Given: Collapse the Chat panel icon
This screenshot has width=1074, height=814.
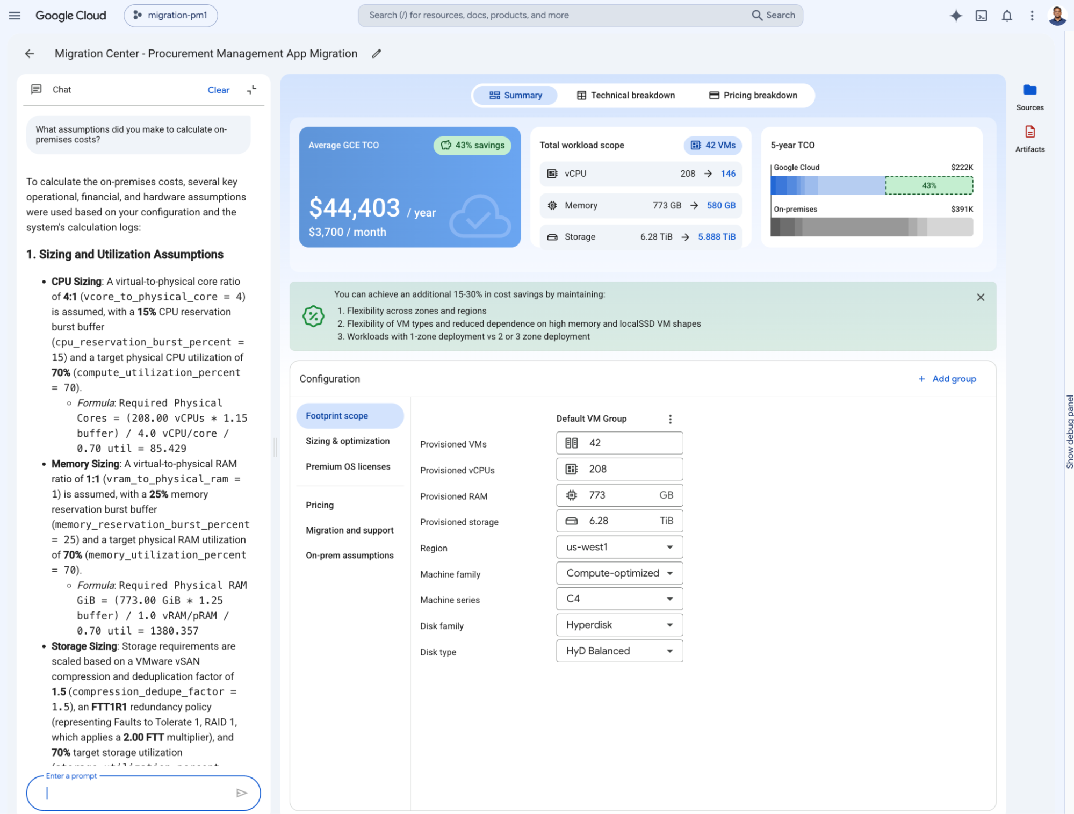Looking at the screenshot, I should coord(251,90).
